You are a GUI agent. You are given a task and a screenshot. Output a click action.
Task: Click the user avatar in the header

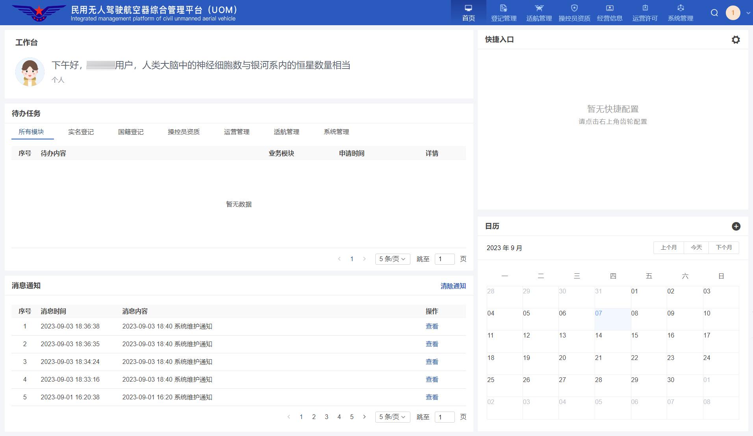(x=733, y=13)
